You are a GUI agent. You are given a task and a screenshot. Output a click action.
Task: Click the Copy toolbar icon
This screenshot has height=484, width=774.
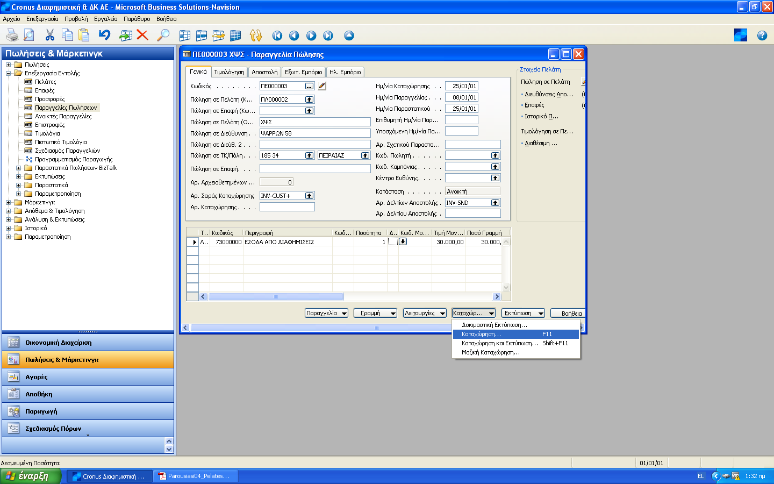click(x=67, y=35)
